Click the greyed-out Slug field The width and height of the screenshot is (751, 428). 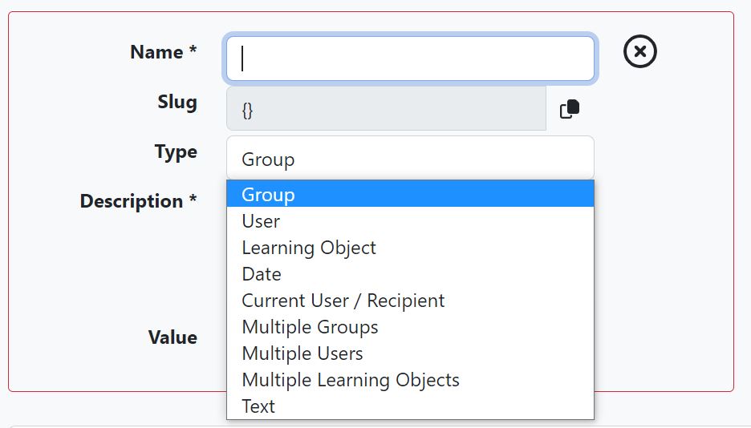point(386,108)
